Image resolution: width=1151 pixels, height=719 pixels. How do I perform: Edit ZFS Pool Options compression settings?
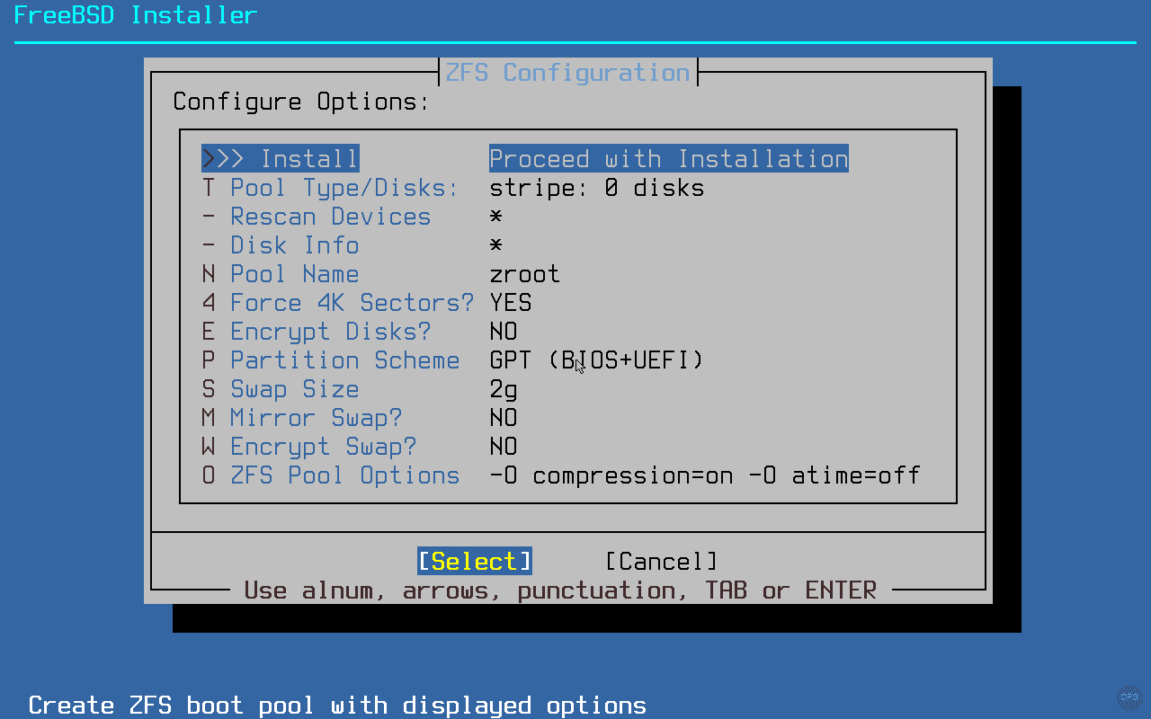pyautogui.click(x=345, y=475)
